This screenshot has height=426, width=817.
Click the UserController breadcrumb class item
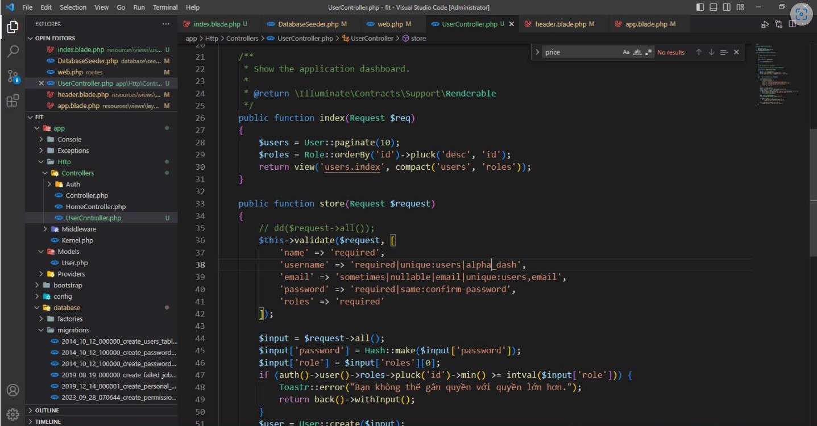tap(372, 39)
